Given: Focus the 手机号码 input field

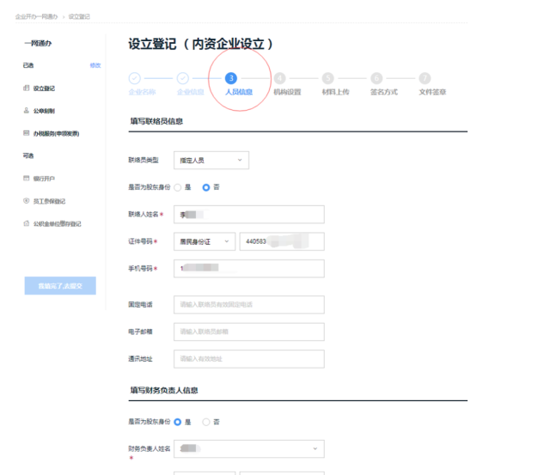Looking at the screenshot, I should [249, 269].
